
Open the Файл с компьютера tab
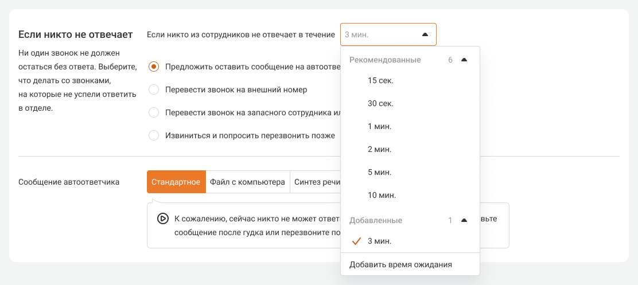pyautogui.click(x=247, y=182)
